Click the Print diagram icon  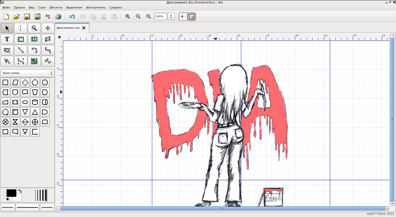coord(58,17)
